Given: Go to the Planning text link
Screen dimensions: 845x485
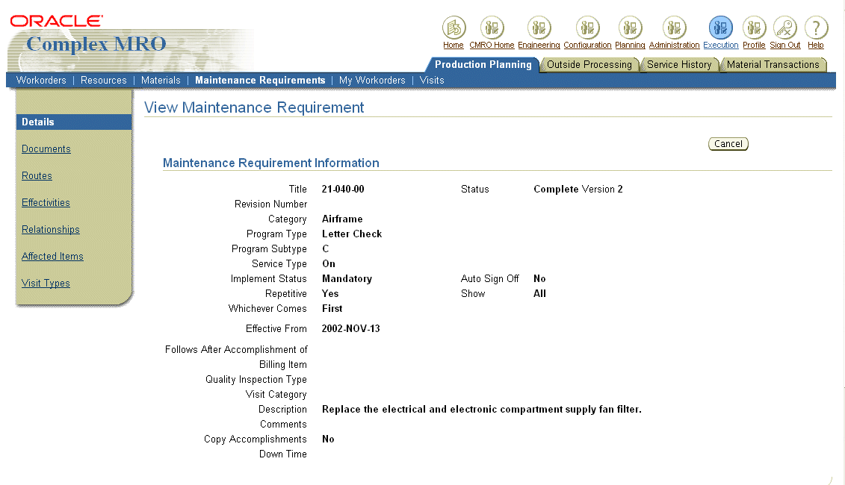Looking at the screenshot, I should click(630, 46).
